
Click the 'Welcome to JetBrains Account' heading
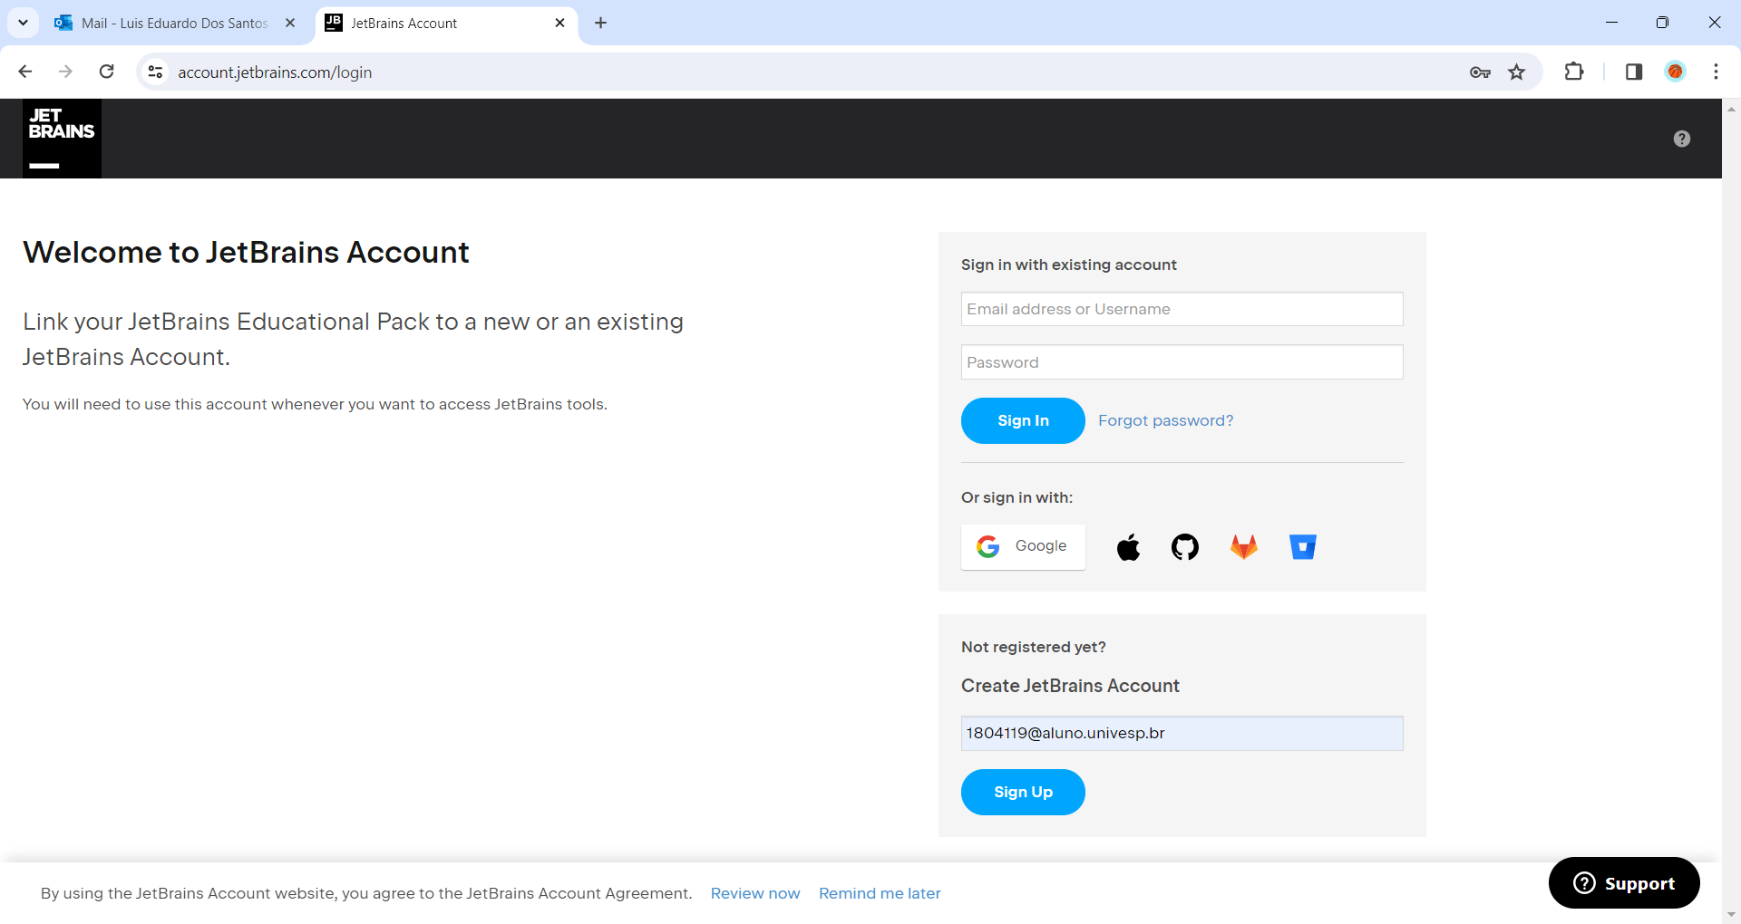coord(246,252)
